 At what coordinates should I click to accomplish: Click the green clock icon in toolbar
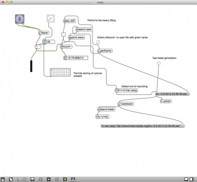[x=65, y=179]
